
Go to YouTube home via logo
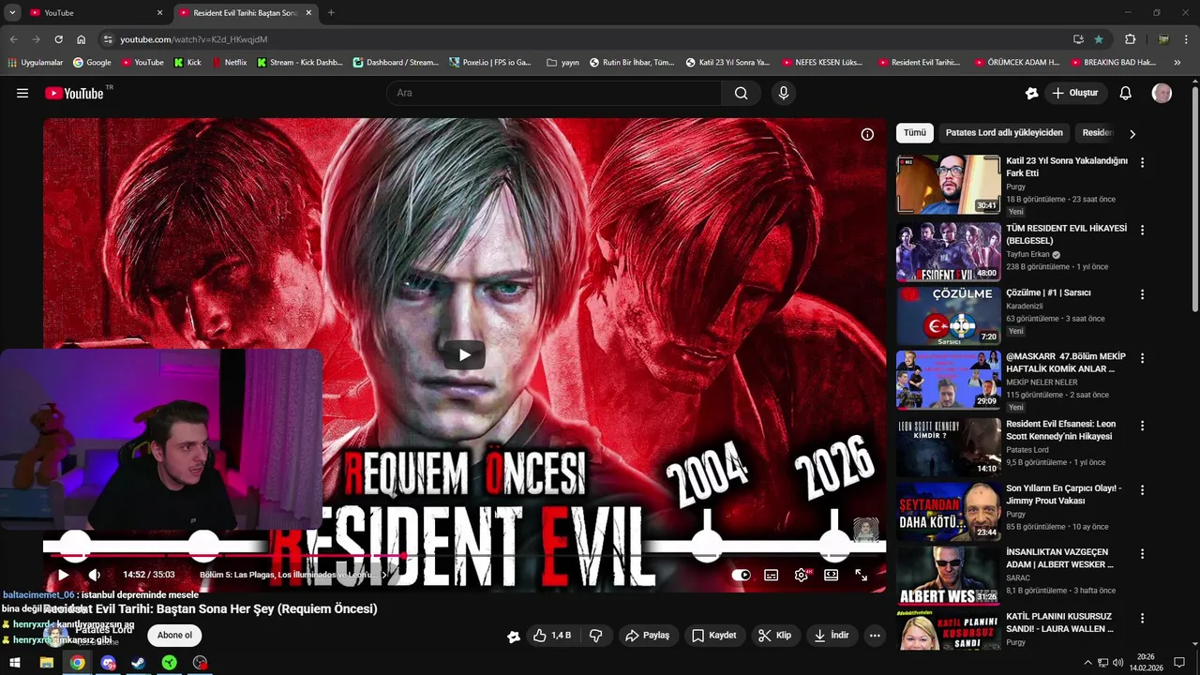[74, 93]
